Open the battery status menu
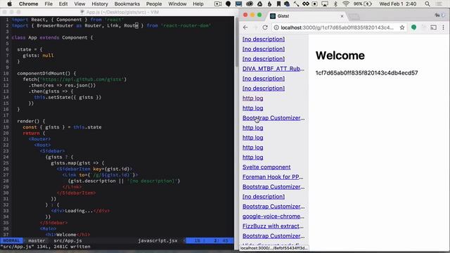 363,4
